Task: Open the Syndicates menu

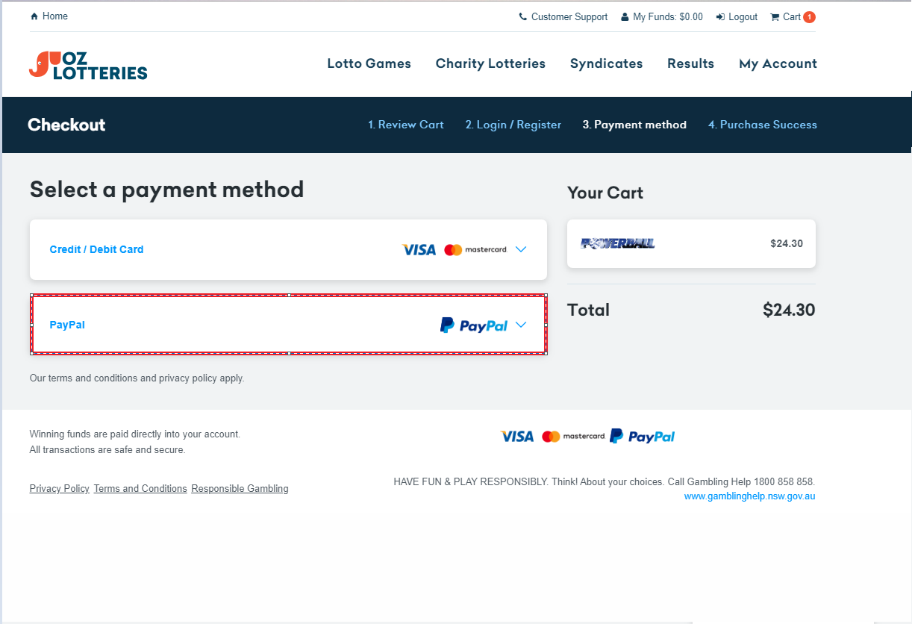Action: tap(607, 63)
